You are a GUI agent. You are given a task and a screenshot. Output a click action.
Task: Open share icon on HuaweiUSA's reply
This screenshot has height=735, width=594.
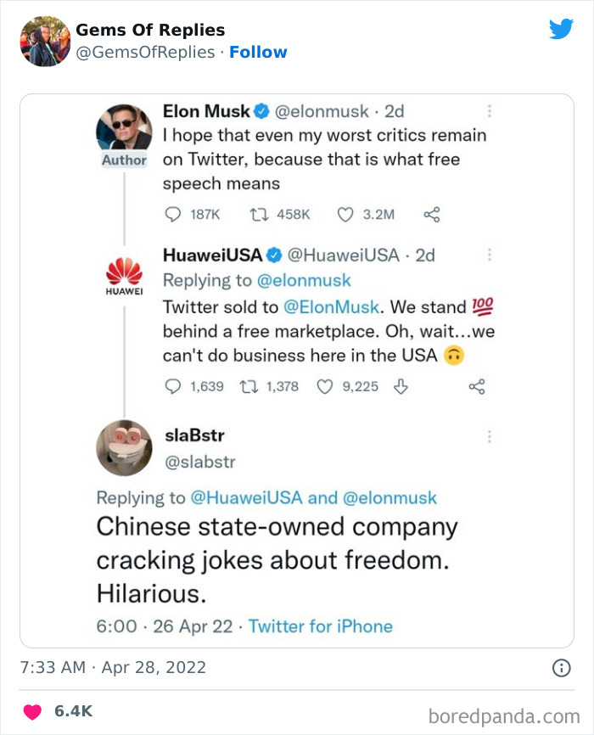tap(476, 387)
